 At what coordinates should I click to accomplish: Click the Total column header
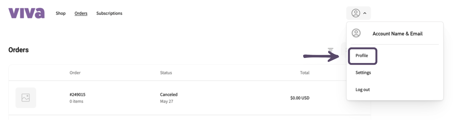[305, 73]
